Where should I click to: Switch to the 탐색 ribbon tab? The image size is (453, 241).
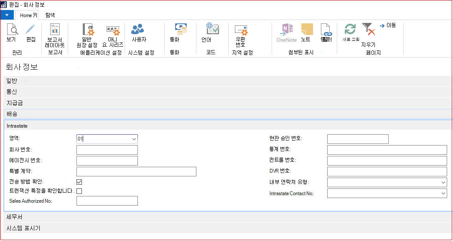[50, 15]
